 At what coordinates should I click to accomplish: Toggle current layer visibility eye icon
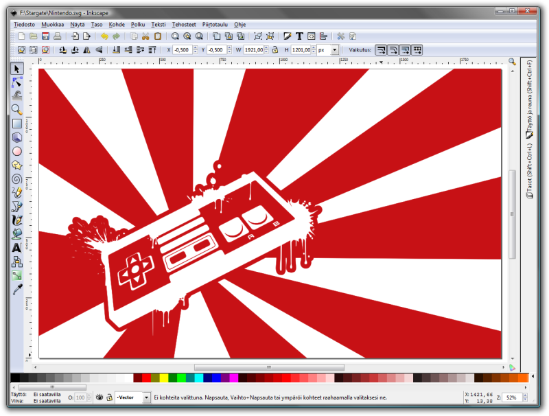coord(100,397)
